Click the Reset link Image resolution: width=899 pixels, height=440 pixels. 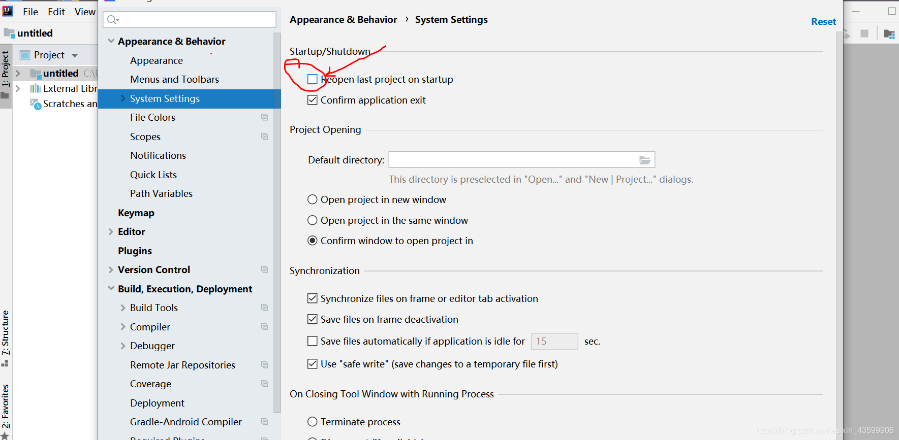(x=823, y=21)
